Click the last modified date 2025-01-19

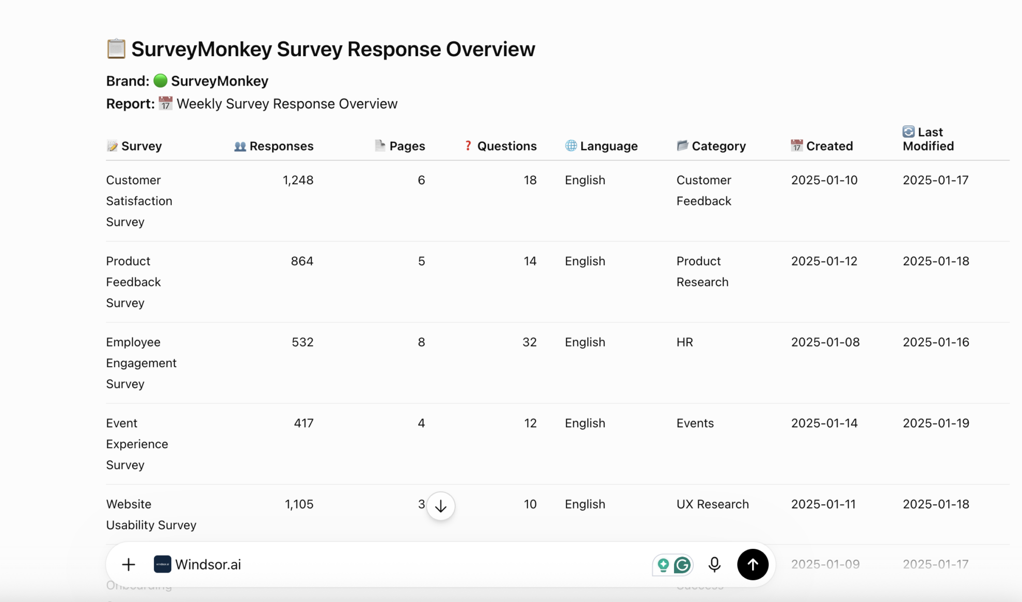point(936,423)
